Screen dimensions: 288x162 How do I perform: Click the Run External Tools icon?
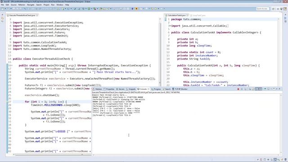click(94, 9)
